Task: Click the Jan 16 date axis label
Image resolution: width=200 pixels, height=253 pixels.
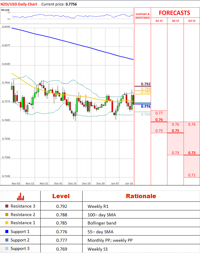Action: 129,183
